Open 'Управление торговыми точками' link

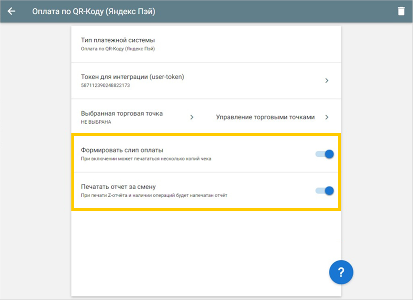tap(265, 117)
